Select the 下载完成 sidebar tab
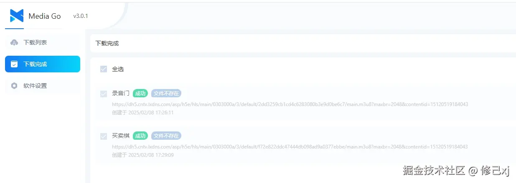The width and height of the screenshot is (516, 183). click(43, 64)
